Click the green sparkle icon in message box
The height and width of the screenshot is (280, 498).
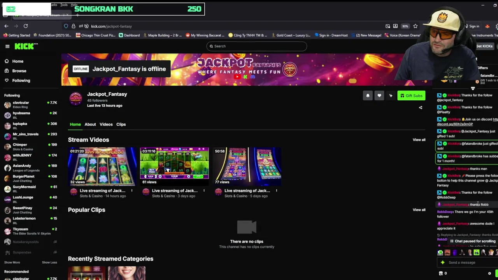coord(443,262)
